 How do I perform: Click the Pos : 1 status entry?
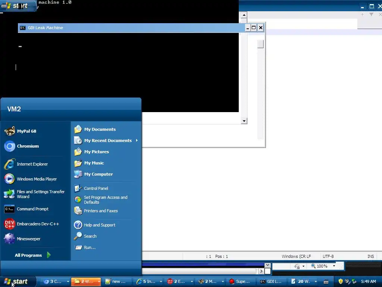coord(222,256)
